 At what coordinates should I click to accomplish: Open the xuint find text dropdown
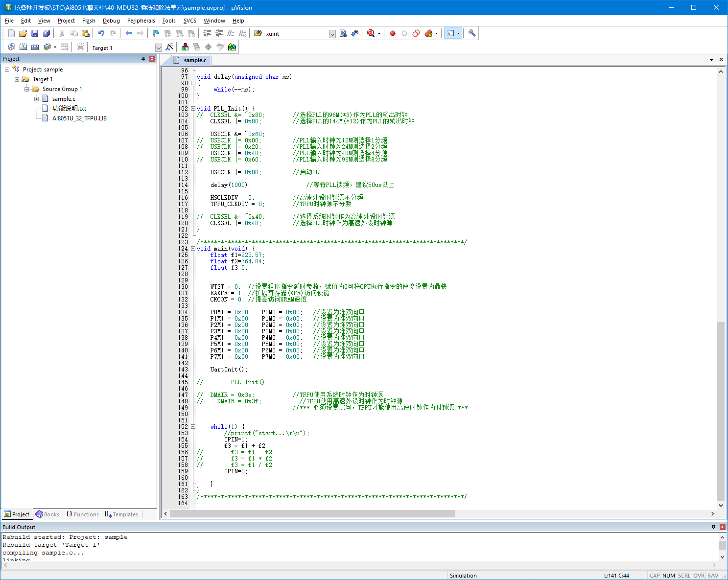[332, 34]
